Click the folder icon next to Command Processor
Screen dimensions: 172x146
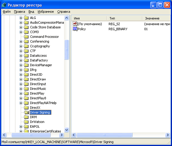coord(26,36)
